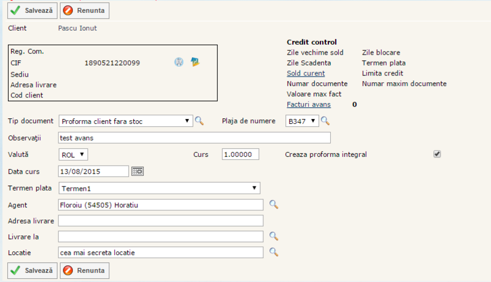
Task: Click the Valoare max fact label
Action: 314,94
